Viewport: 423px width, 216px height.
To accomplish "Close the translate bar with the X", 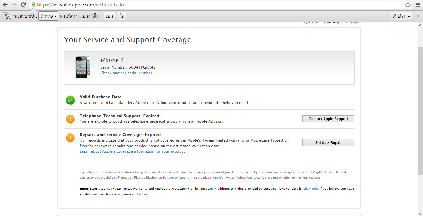I will click(418, 16).
